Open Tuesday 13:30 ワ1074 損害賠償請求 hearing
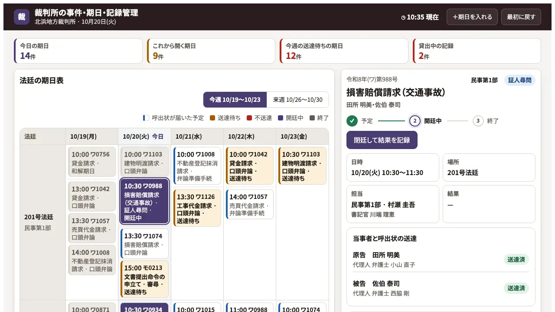The image size is (555, 312). point(144,243)
